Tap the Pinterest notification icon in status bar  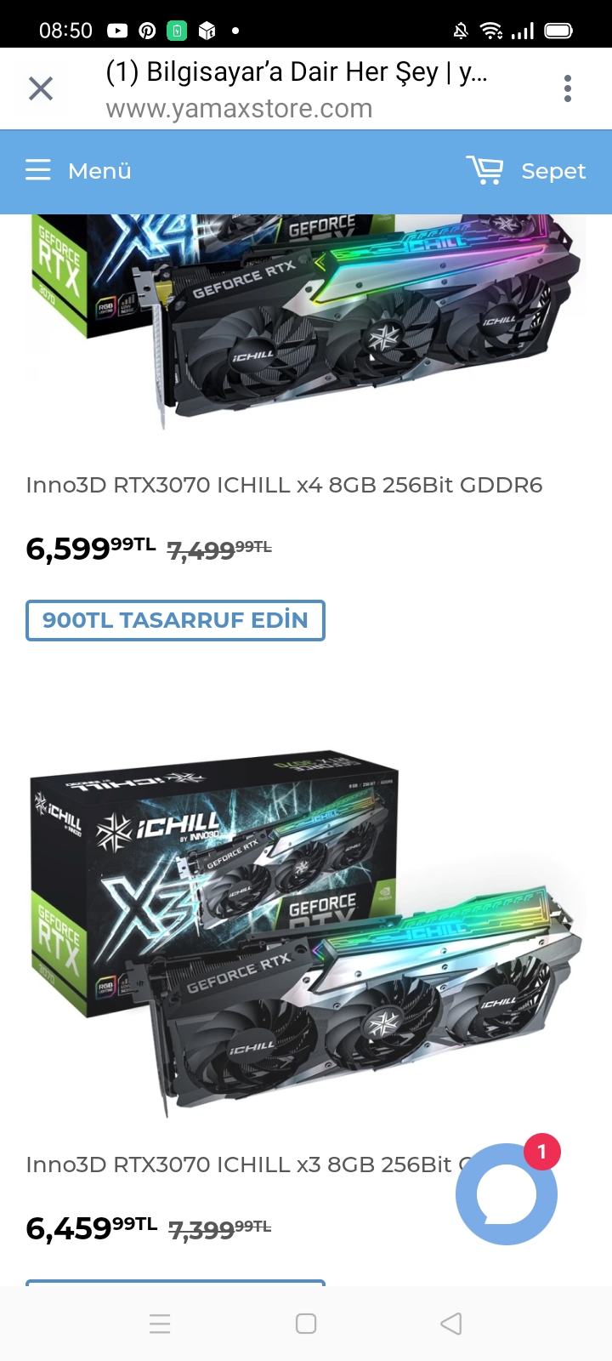click(147, 31)
